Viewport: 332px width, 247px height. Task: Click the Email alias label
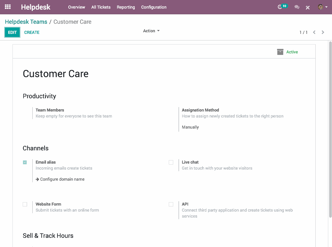(46, 162)
